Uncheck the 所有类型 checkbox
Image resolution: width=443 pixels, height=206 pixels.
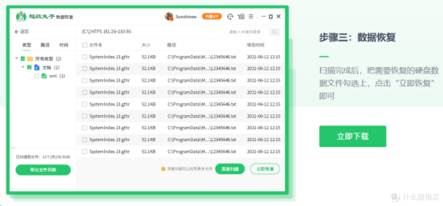tap(23, 59)
